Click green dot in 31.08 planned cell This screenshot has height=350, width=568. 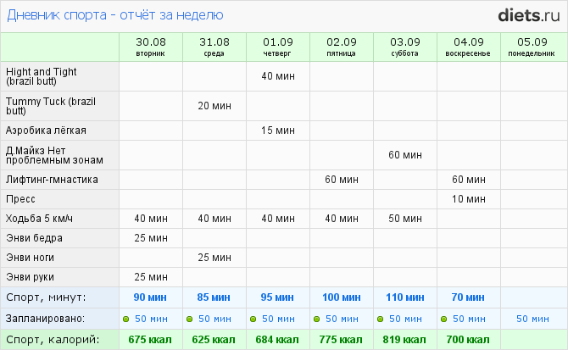[x=189, y=319]
